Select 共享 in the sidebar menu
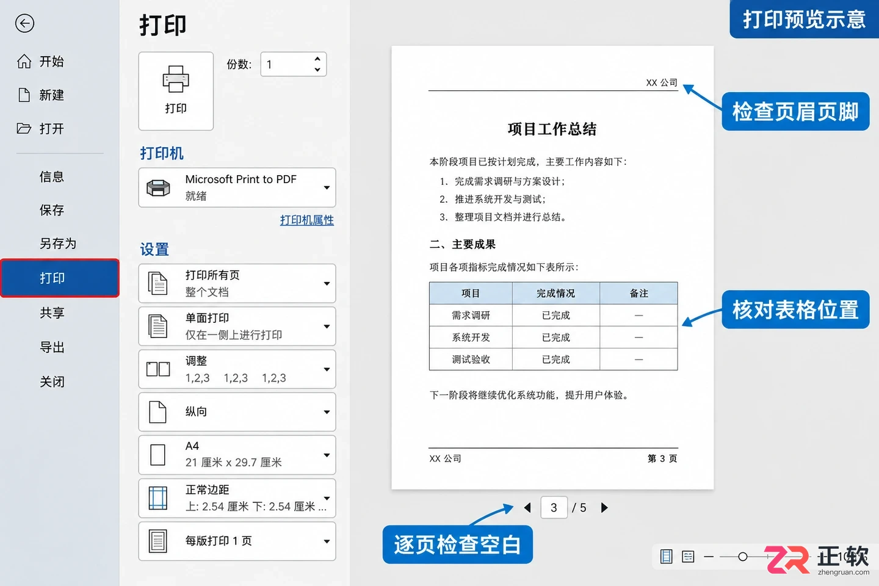Screen dimensions: 879x586 [52, 313]
